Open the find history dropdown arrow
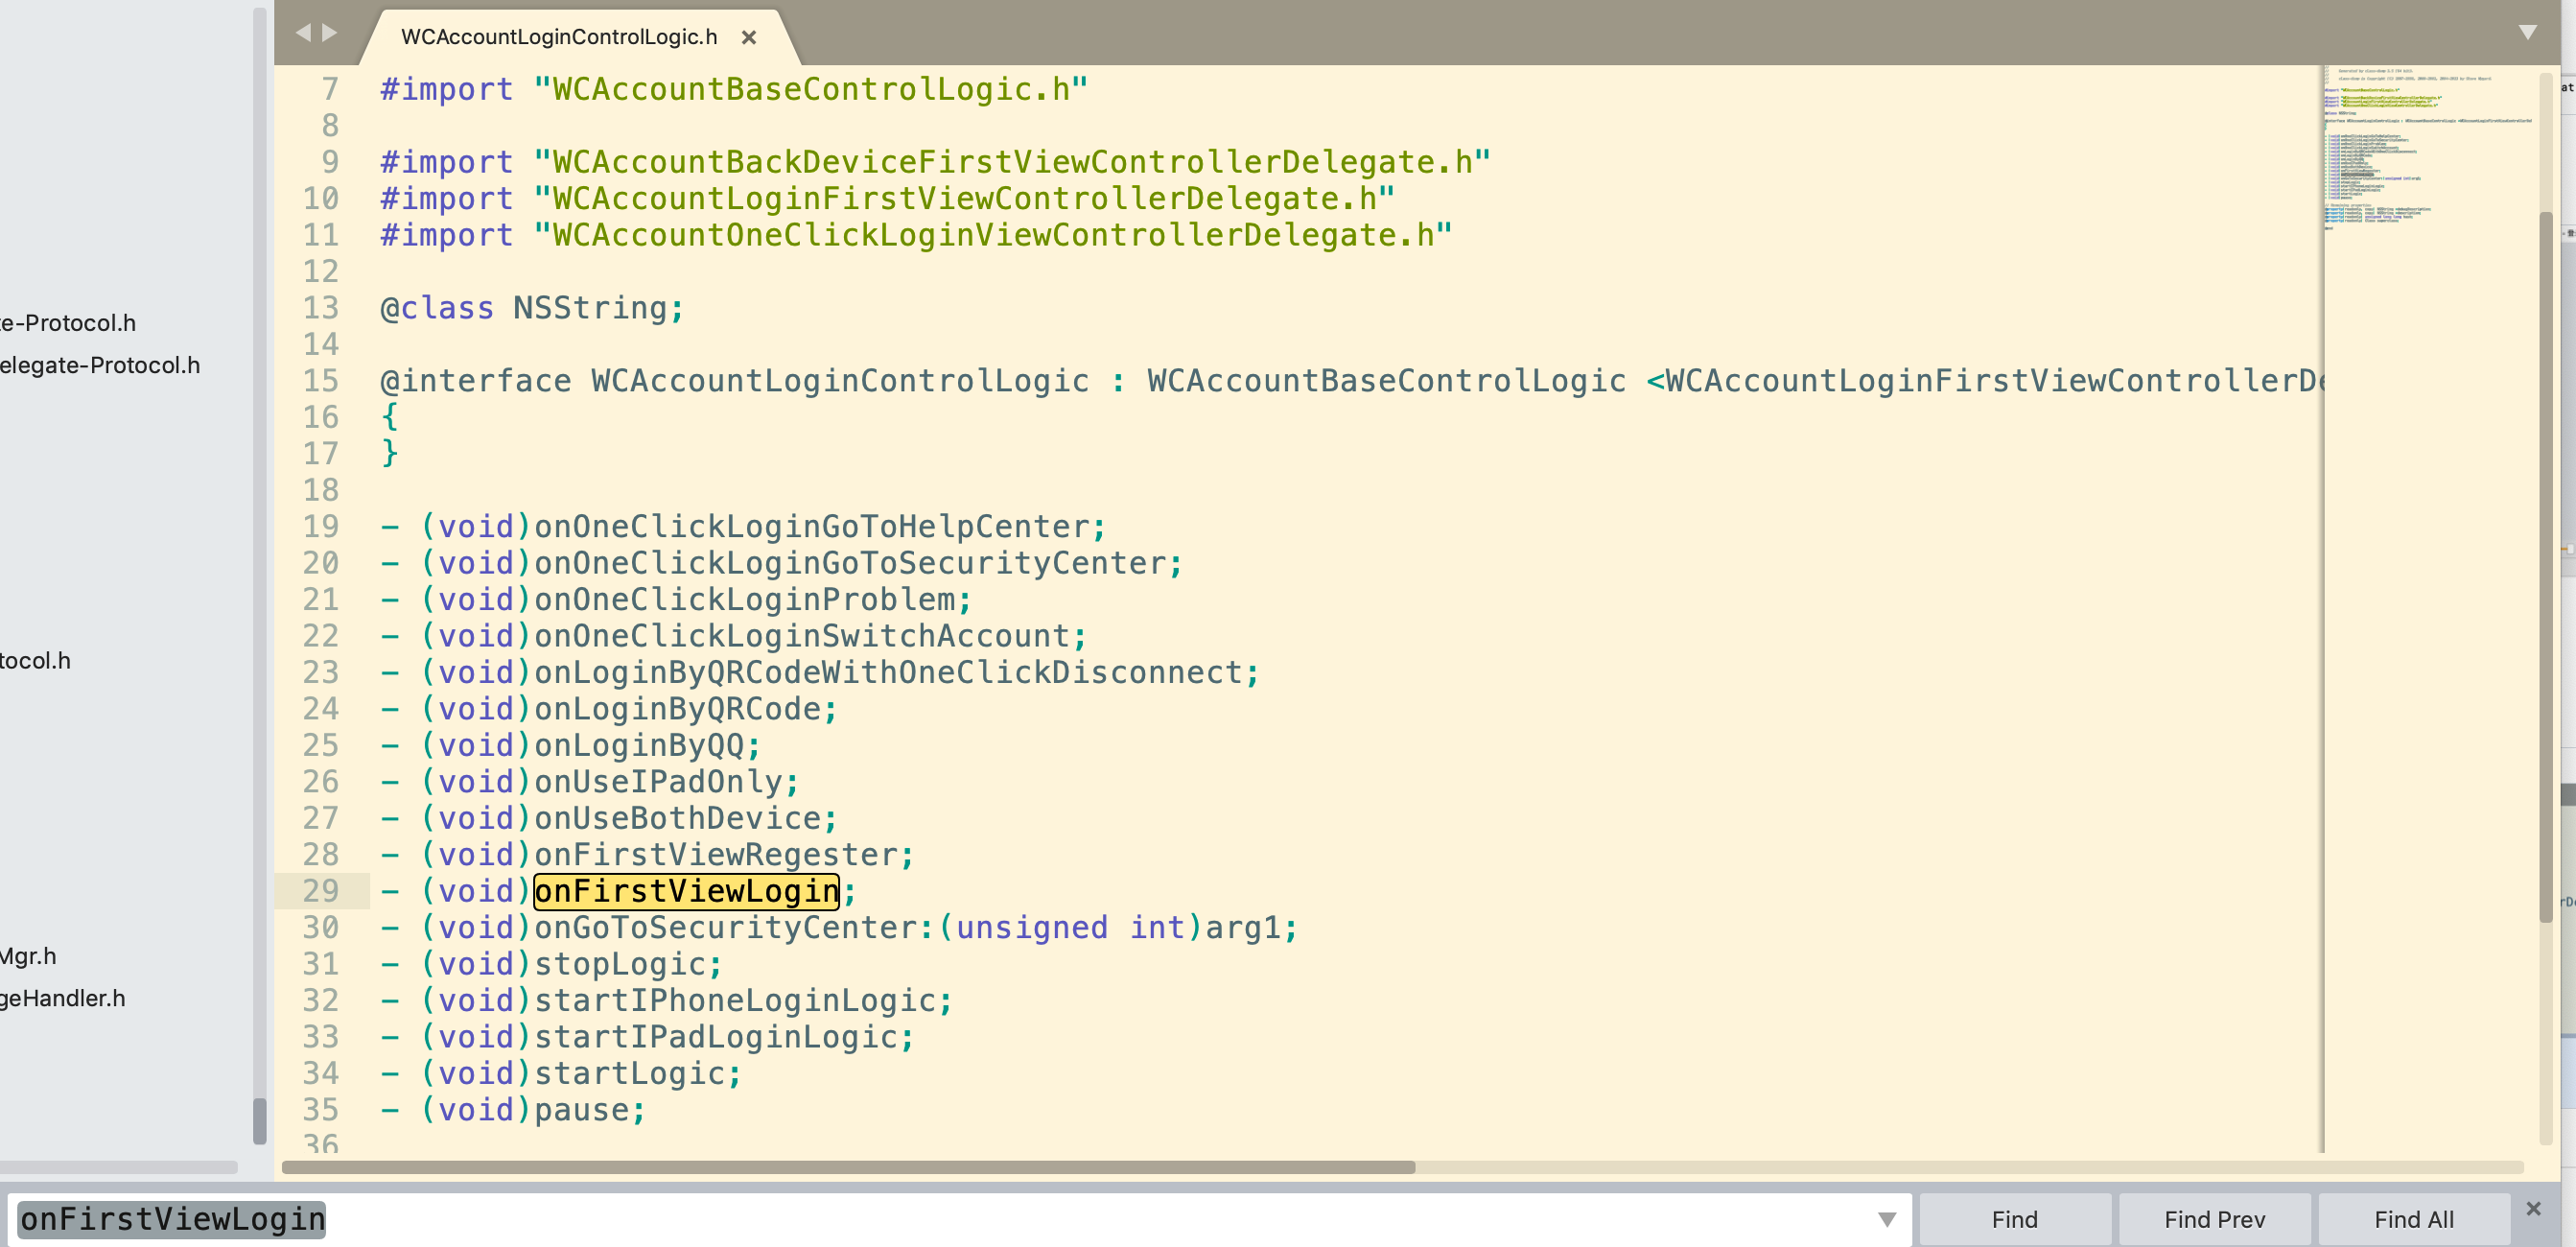This screenshot has width=2576, height=1247. (1886, 1219)
